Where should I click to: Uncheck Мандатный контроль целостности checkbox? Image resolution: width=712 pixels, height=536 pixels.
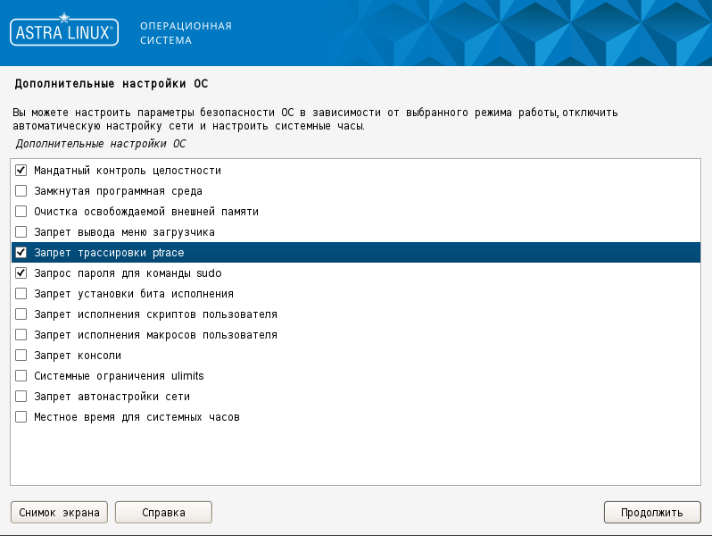click(21, 171)
